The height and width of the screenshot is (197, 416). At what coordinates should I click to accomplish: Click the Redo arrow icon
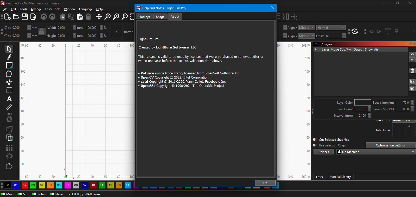[x=52, y=17]
